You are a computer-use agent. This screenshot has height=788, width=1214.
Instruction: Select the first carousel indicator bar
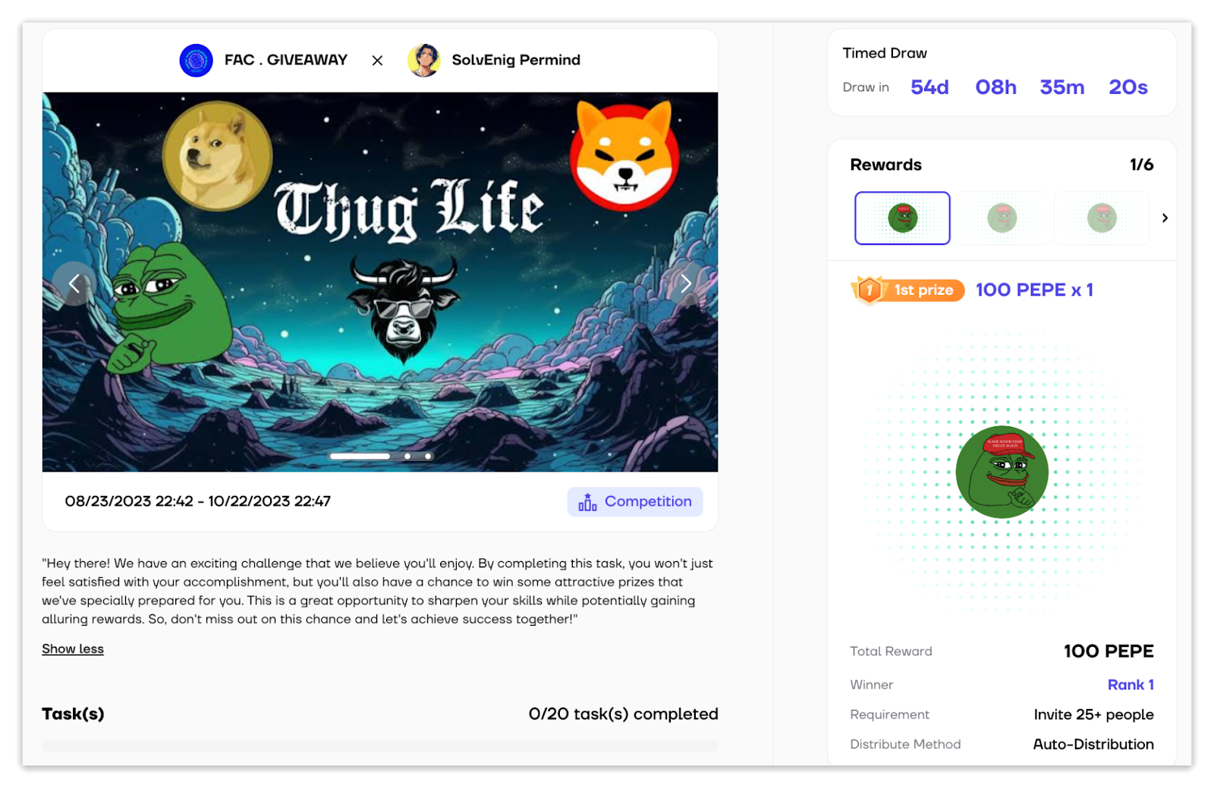360,457
